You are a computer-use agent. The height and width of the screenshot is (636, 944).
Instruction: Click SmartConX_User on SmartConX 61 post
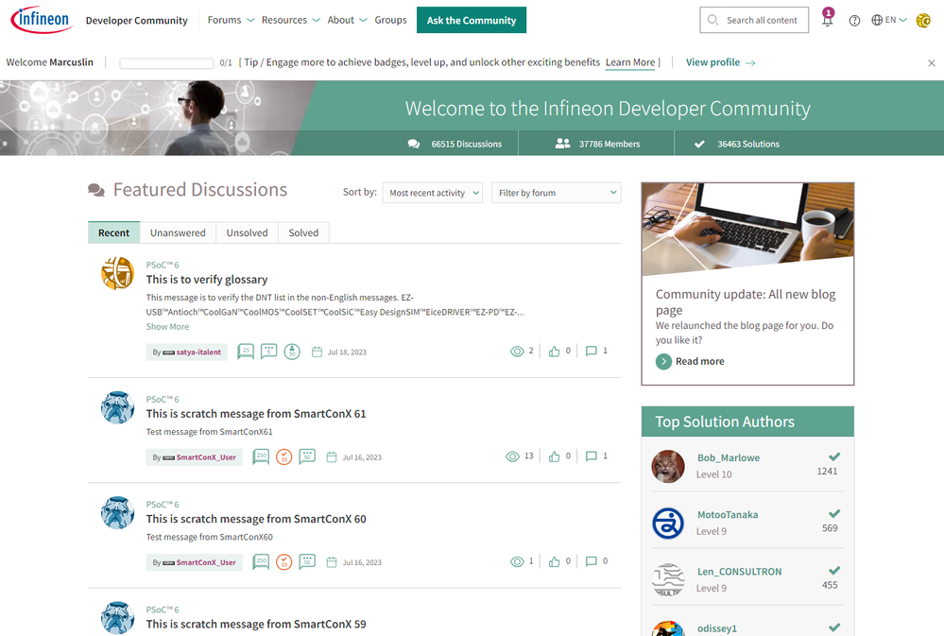coord(206,457)
